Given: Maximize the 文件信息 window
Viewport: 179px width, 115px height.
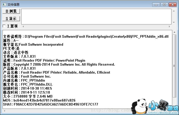Looking at the screenshot, I should click(164, 5).
